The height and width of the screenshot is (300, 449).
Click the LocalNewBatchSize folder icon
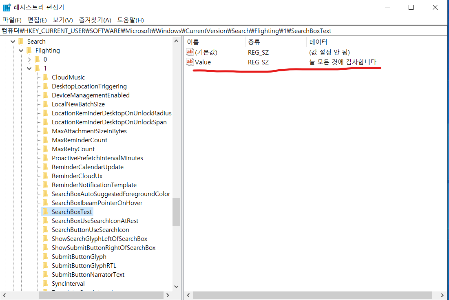tap(45, 104)
